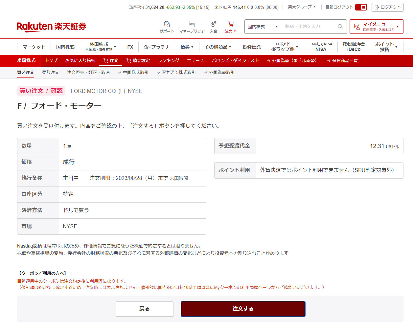
Task: Click the ログアウト logout button
Action: pyautogui.click(x=387, y=7)
